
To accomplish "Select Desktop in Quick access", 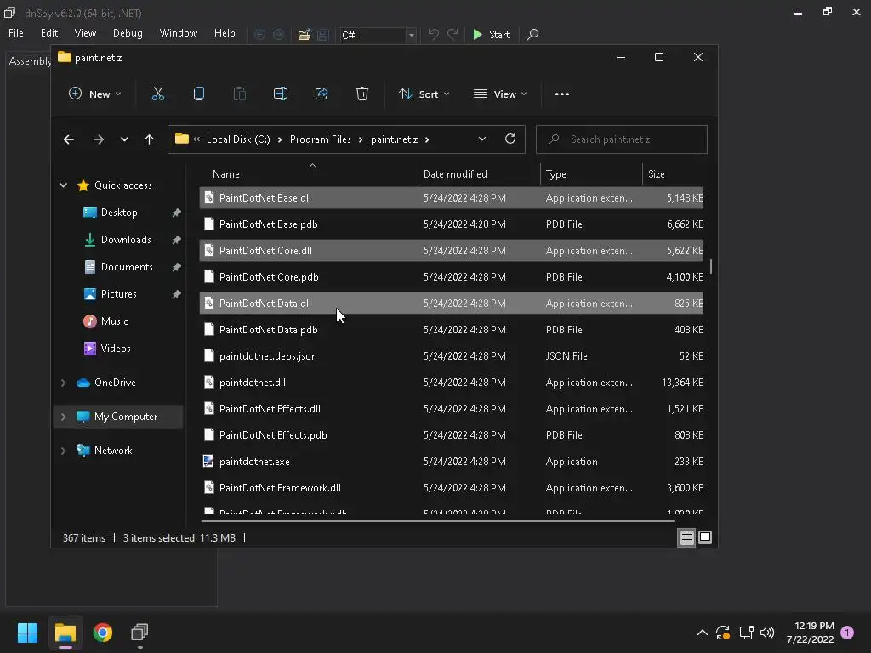I will [119, 213].
